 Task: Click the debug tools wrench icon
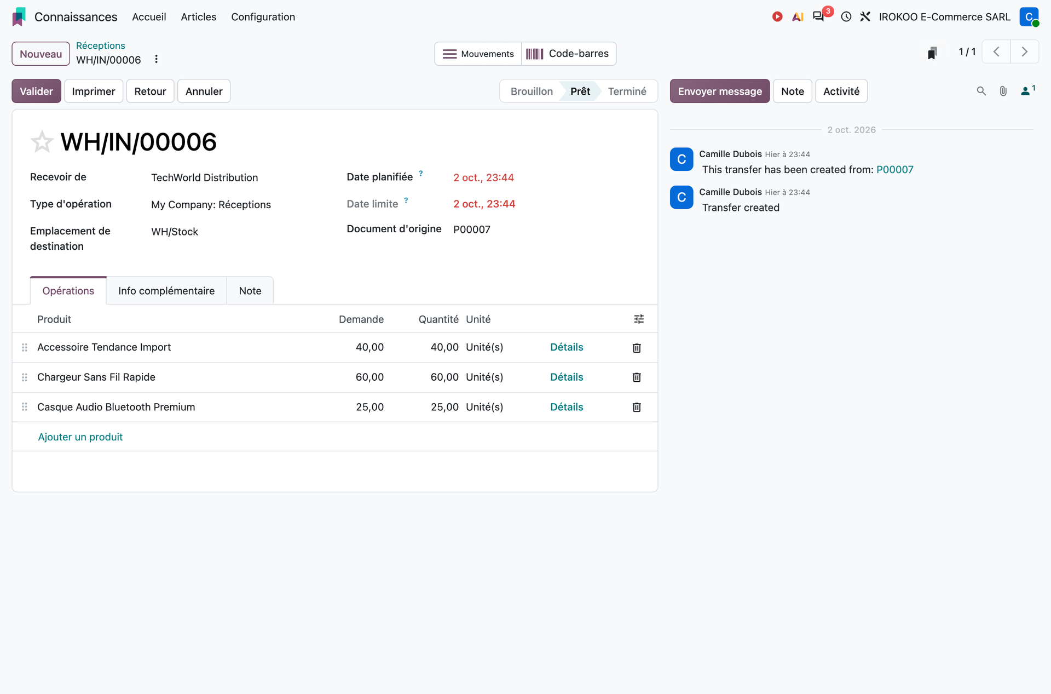tap(865, 17)
